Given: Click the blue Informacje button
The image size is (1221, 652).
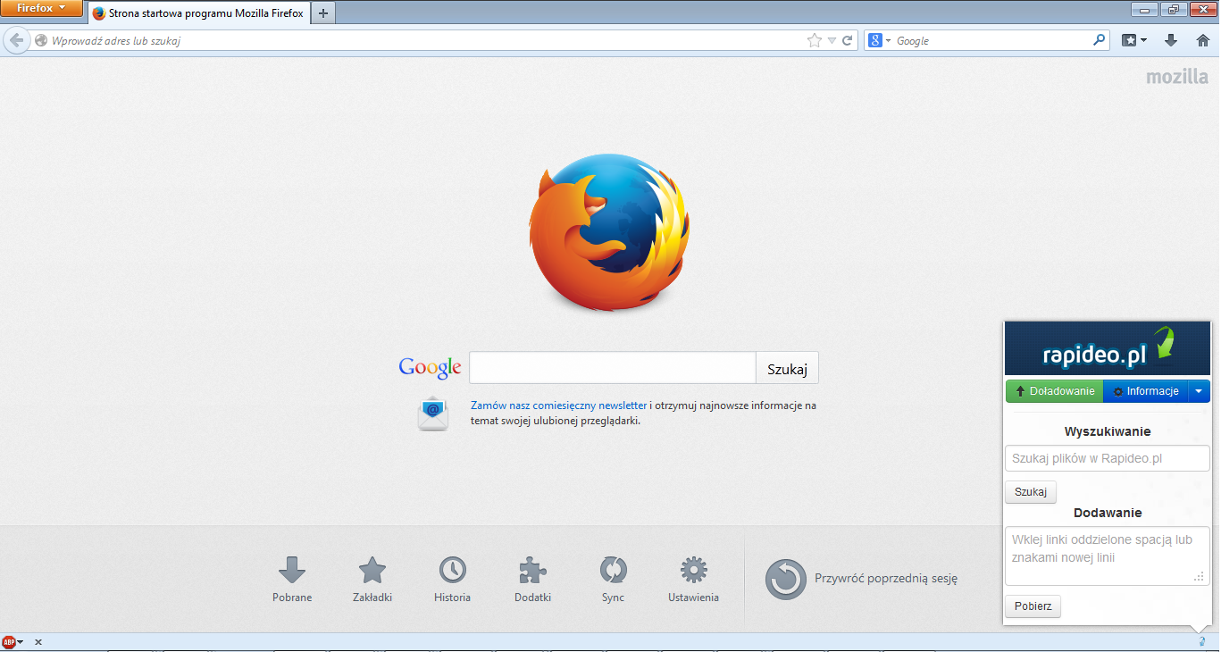Looking at the screenshot, I should coord(1145,391).
